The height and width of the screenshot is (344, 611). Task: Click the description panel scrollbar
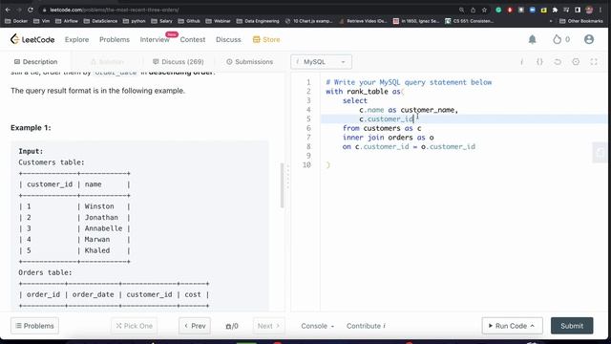point(282,185)
